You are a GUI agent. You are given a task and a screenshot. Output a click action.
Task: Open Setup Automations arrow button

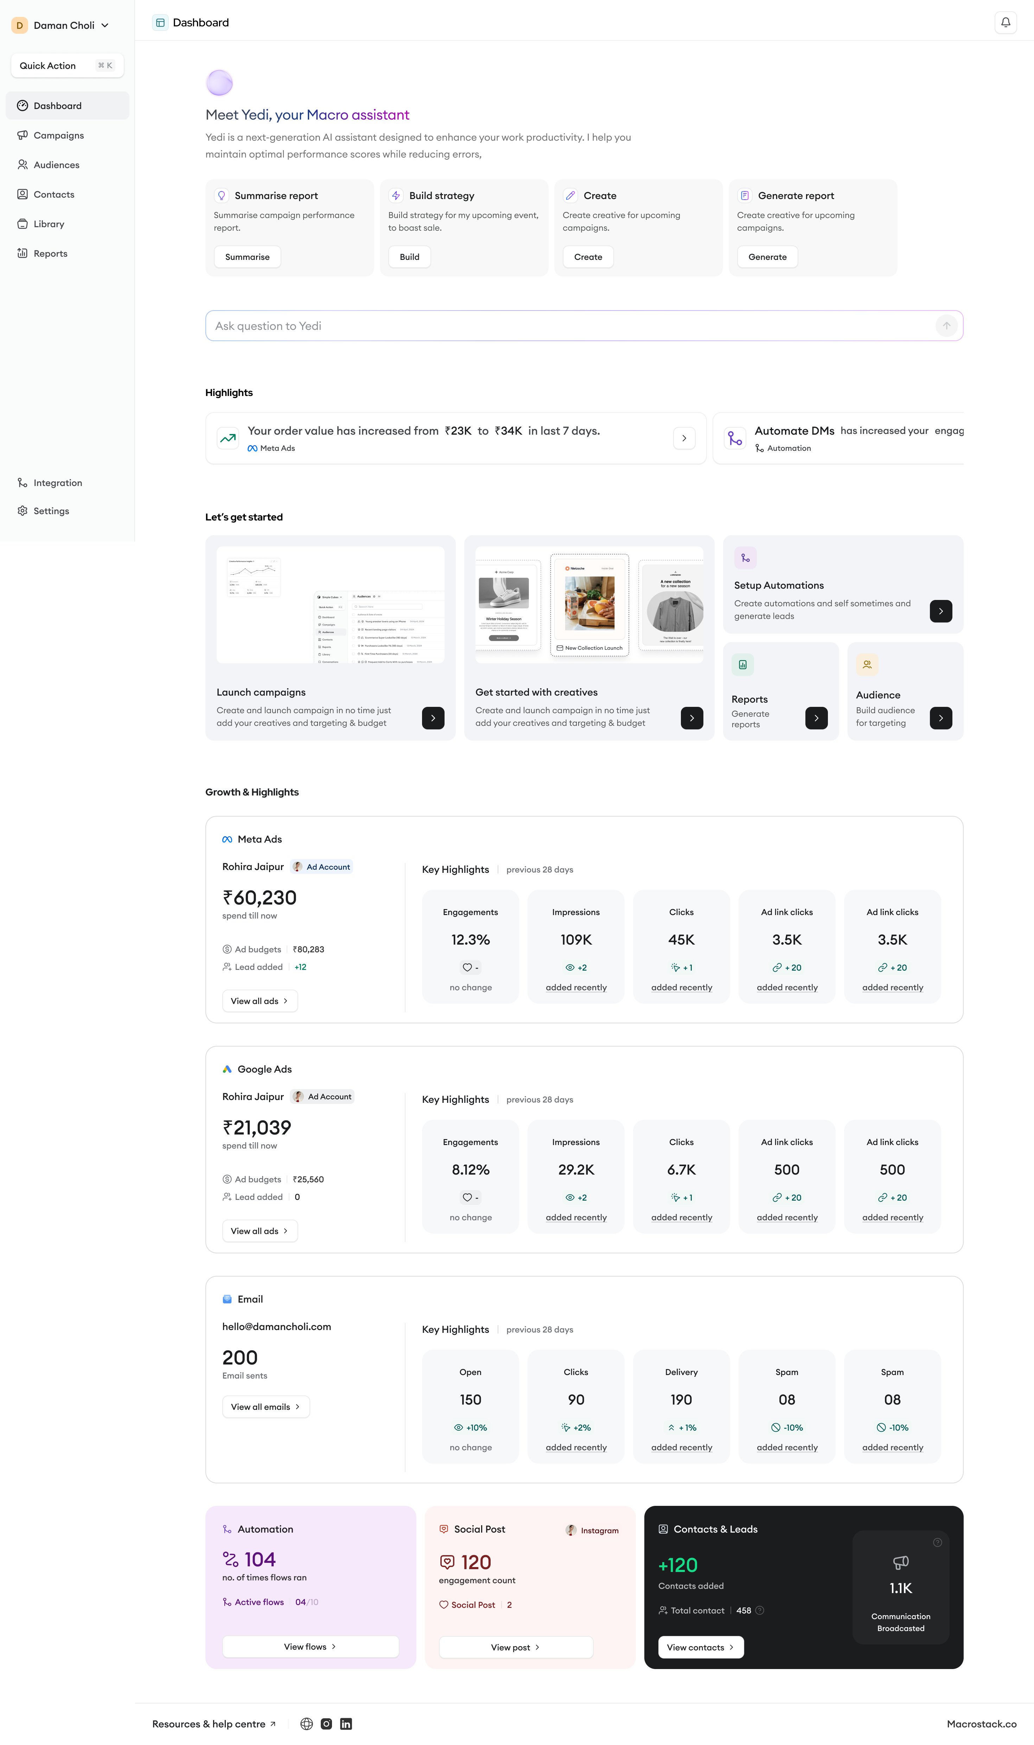941,611
